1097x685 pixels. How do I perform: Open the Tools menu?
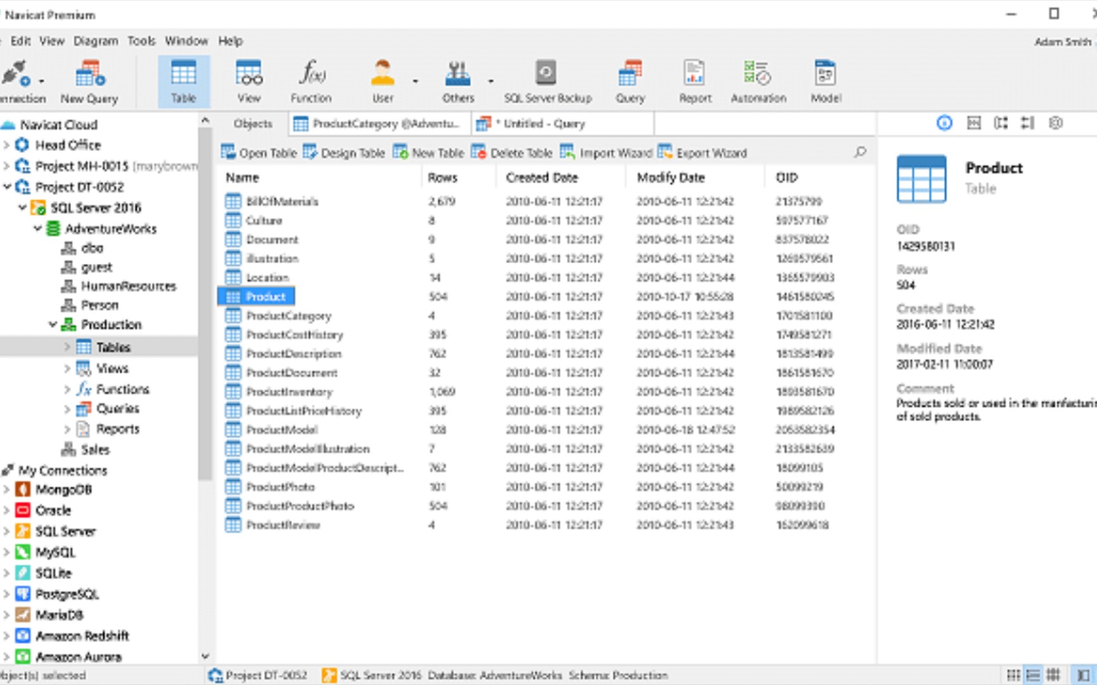pos(142,41)
